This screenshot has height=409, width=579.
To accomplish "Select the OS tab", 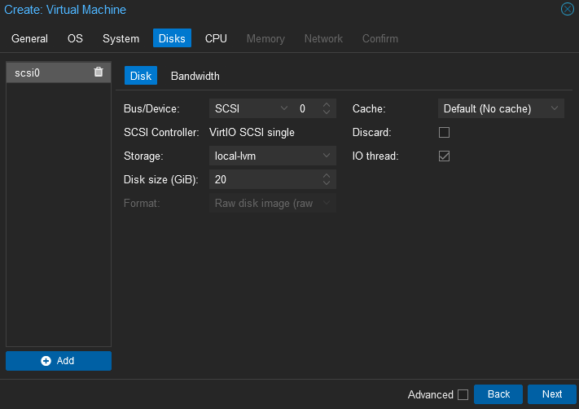I will 75,38.
